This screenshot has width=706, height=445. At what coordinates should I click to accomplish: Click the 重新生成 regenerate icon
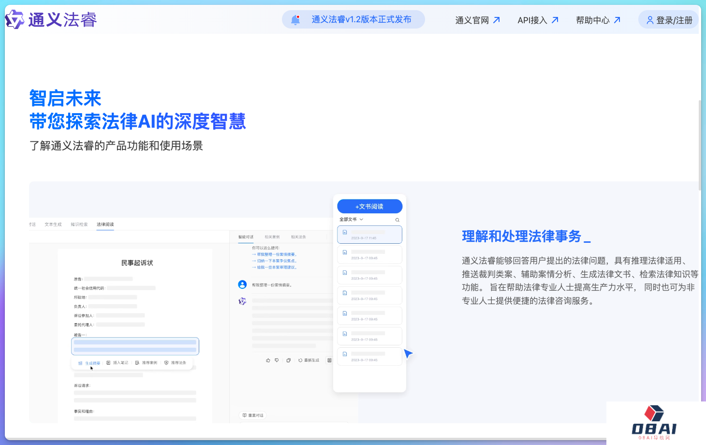[300, 360]
